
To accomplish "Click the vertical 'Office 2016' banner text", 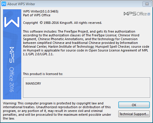I will pyautogui.click(x=12, y=80).
